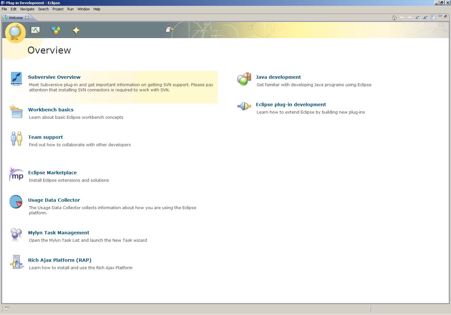Open the Project menu
The image size is (451, 315).
coord(58,9)
